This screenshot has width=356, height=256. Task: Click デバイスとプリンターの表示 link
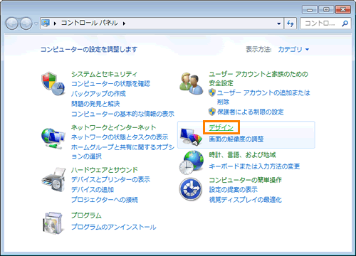point(110,179)
